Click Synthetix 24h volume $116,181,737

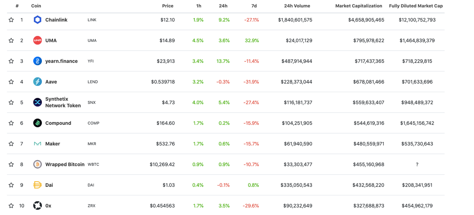coord(298,103)
